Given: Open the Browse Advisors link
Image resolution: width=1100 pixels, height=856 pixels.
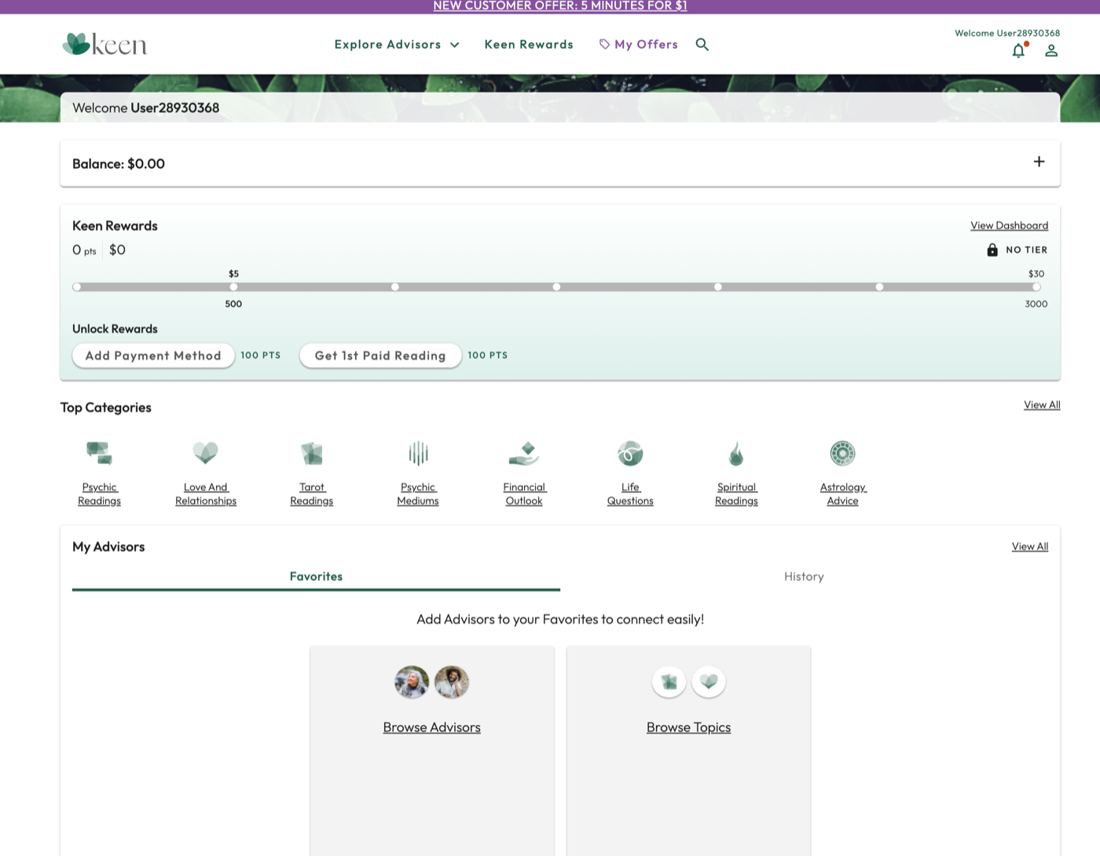Looking at the screenshot, I should tap(432, 727).
